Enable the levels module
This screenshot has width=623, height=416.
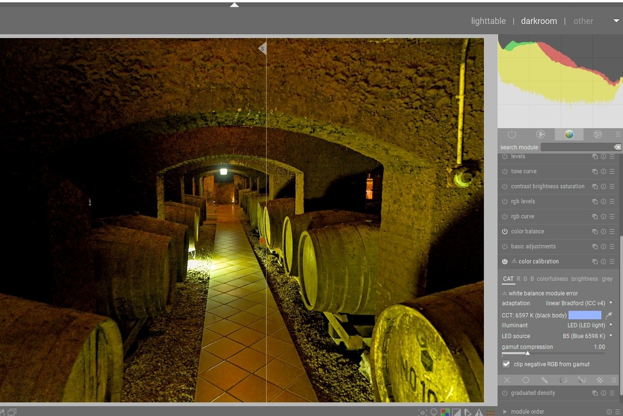505,156
